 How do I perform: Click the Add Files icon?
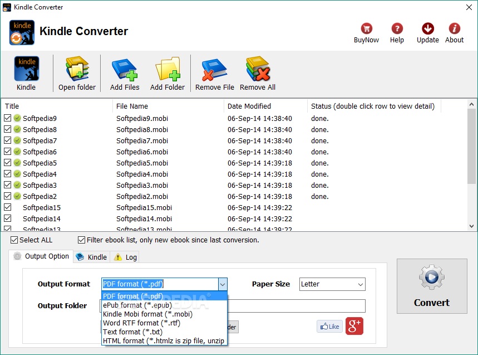click(125, 69)
